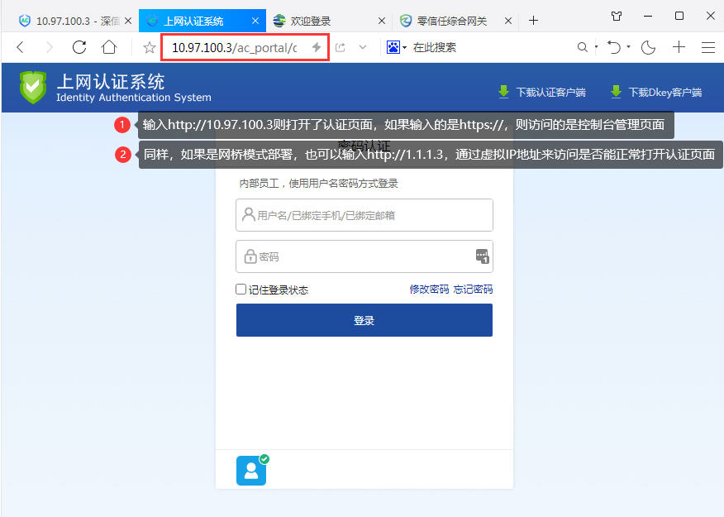The image size is (724, 517).
Task: Click the 修改密码 link
Action: [x=429, y=290]
